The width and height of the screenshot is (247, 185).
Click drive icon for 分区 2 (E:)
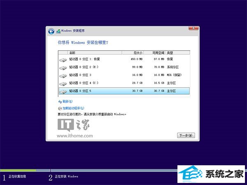63,68
